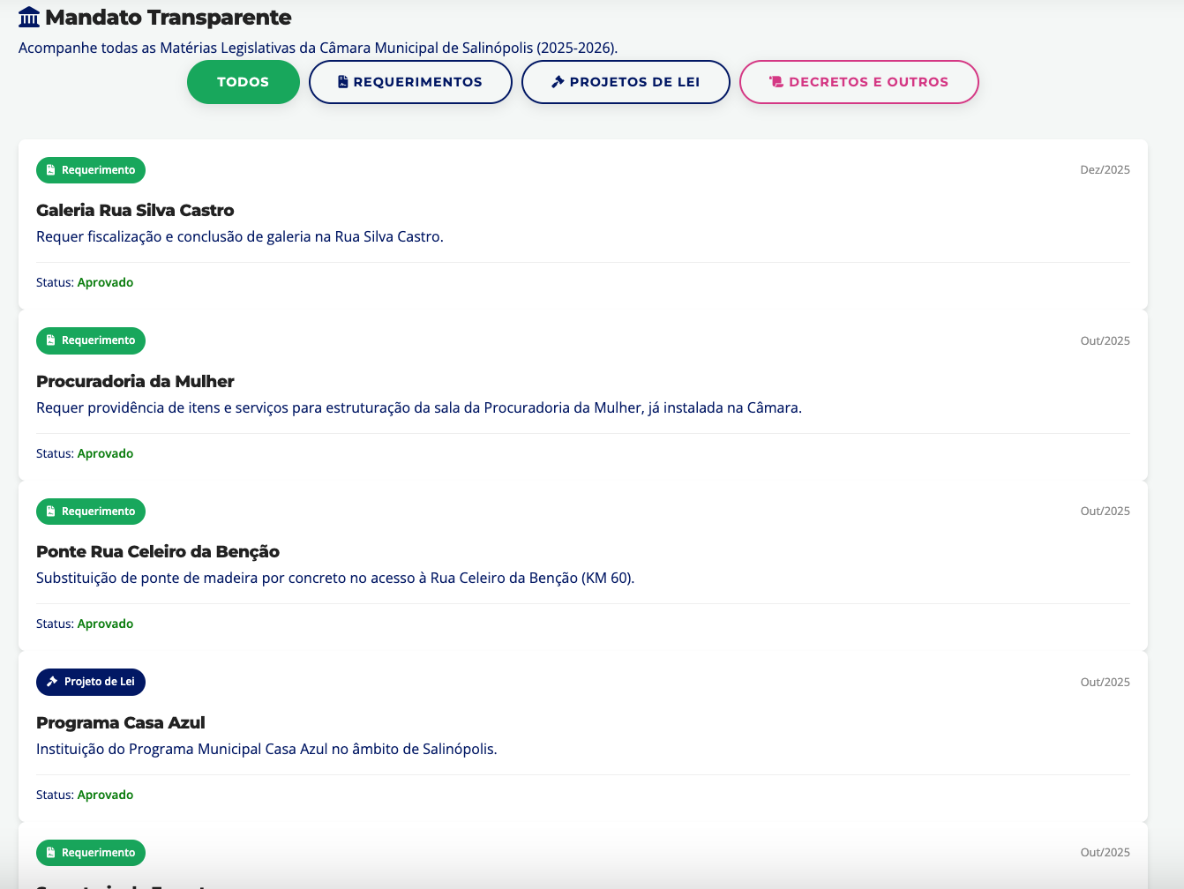Select the TODOS filter tab

[x=243, y=82]
